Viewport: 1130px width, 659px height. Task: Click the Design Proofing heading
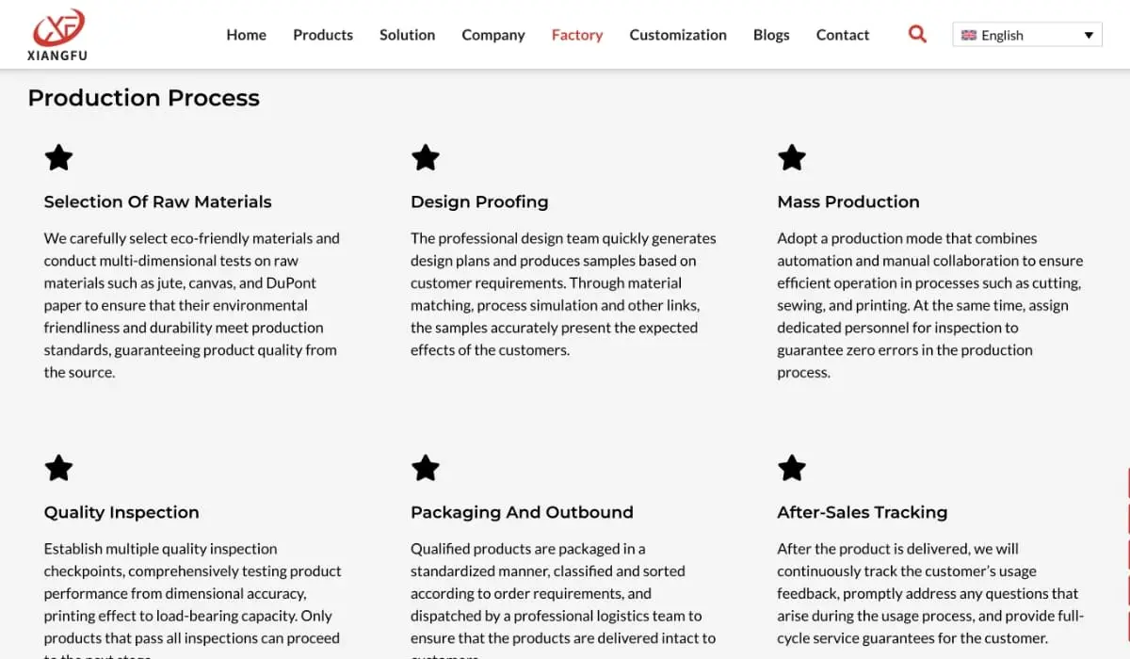[479, 201]
